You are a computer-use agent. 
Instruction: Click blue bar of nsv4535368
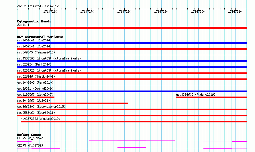click(x=132, y=61)
